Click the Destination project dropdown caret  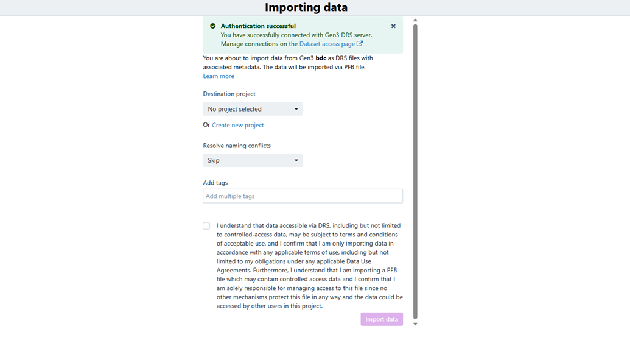point(296,108)
